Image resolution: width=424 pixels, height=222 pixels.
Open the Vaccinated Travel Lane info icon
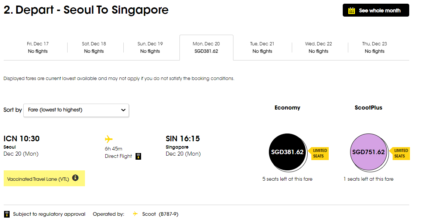pos(75,178)
